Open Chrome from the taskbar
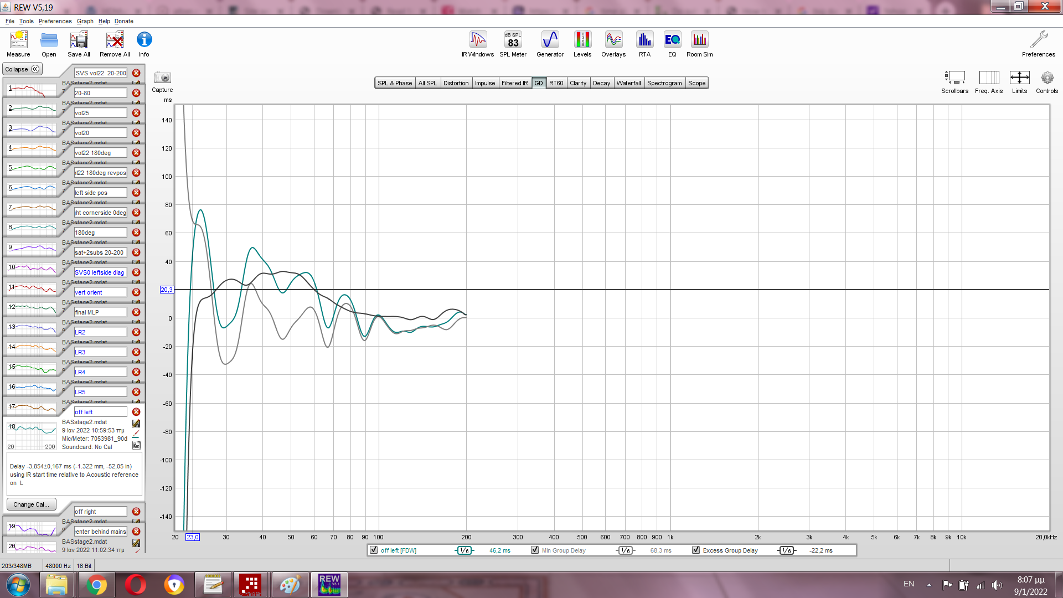This screenshot has width=1063, height=598. tap(96, 585)
